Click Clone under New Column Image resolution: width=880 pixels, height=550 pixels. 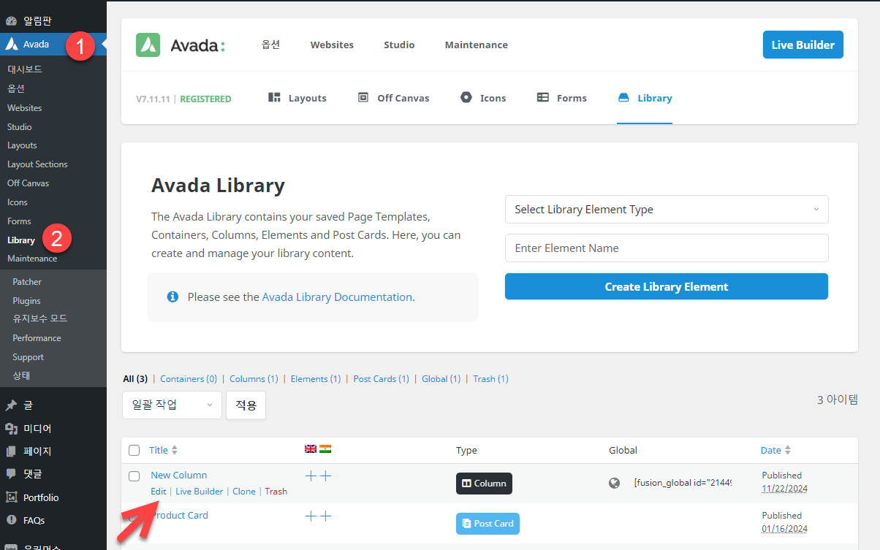(x=244, y=492)
